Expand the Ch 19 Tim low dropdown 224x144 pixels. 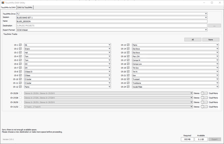tap(175, 68)
